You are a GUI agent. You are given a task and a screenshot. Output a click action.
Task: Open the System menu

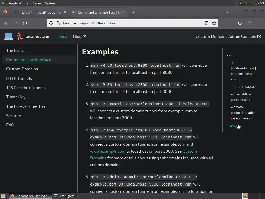pos(50,3)
